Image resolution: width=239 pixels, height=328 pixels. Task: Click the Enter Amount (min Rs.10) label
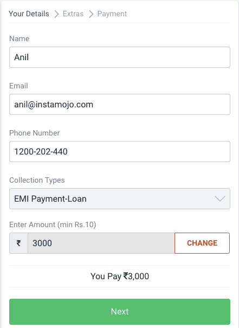tap(53, 224)
